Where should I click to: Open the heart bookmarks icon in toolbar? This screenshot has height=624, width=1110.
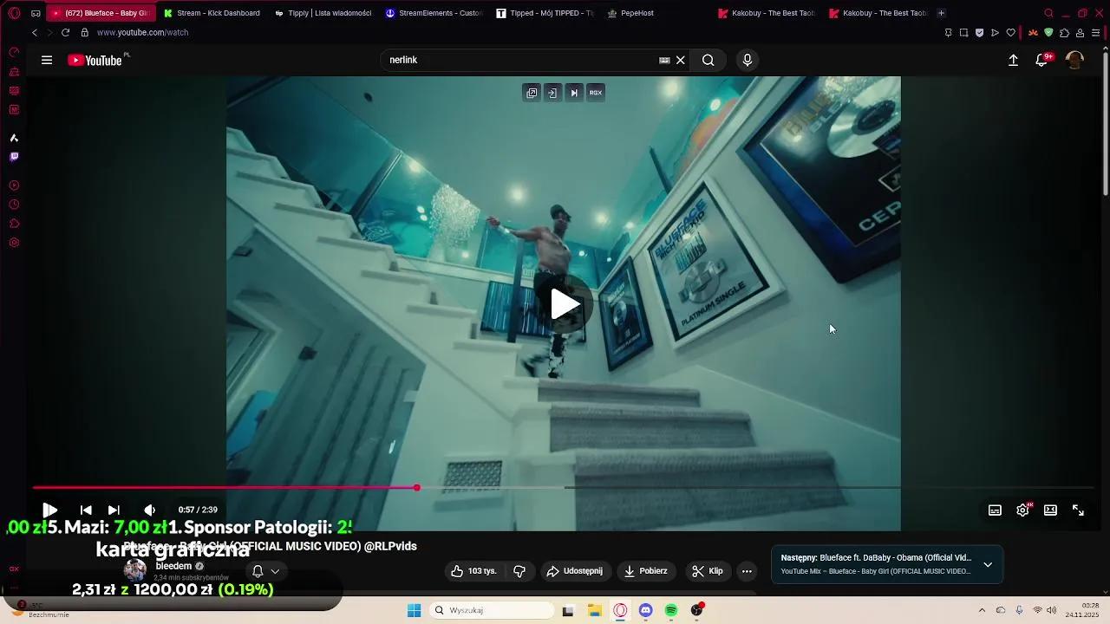[x=1010, y=33]
